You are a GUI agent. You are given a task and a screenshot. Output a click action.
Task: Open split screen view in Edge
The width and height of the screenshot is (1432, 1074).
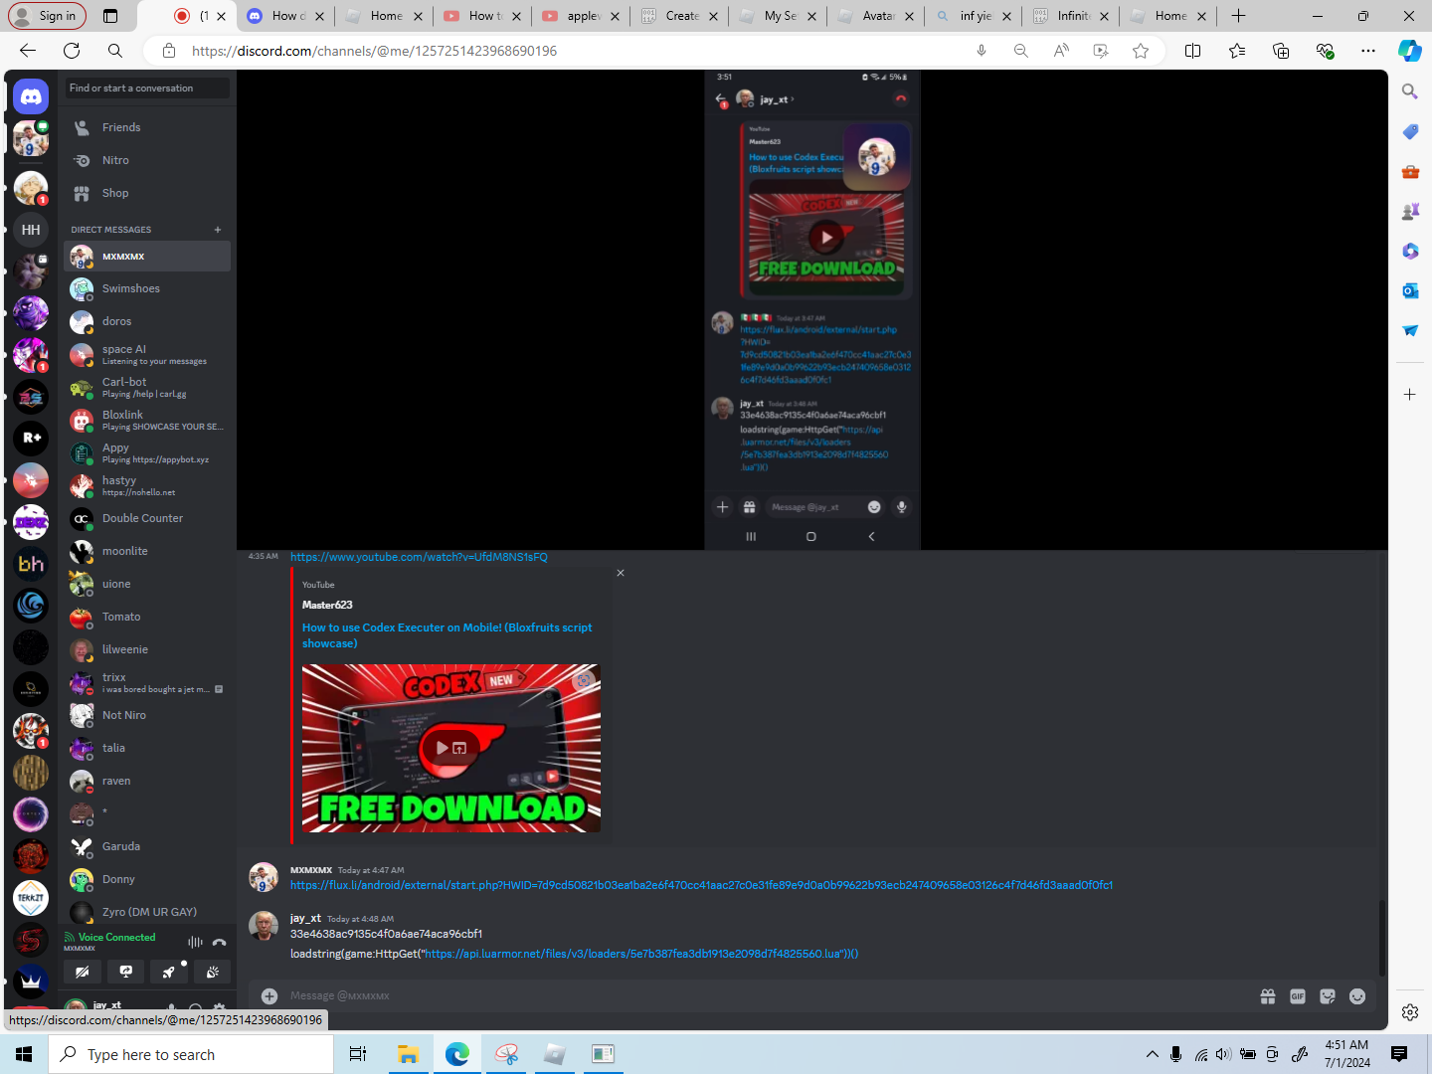pyautogui.click(x=1192, y=51)
